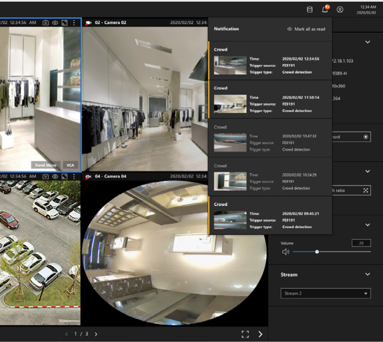The width and height of the screenshot is (383, 342).
Task: Toggle eye icon on clothing store camera
Action: tap(55, 23)
